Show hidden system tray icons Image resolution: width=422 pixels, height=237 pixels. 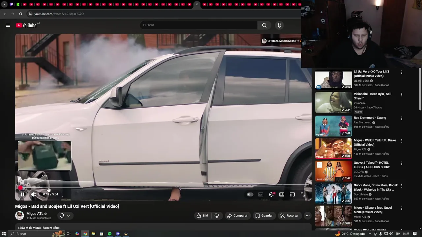click(x=370, y=234)
